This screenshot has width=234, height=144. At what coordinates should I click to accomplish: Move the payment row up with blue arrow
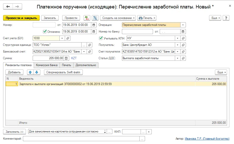pyautogui.click(x=30, y=72)
